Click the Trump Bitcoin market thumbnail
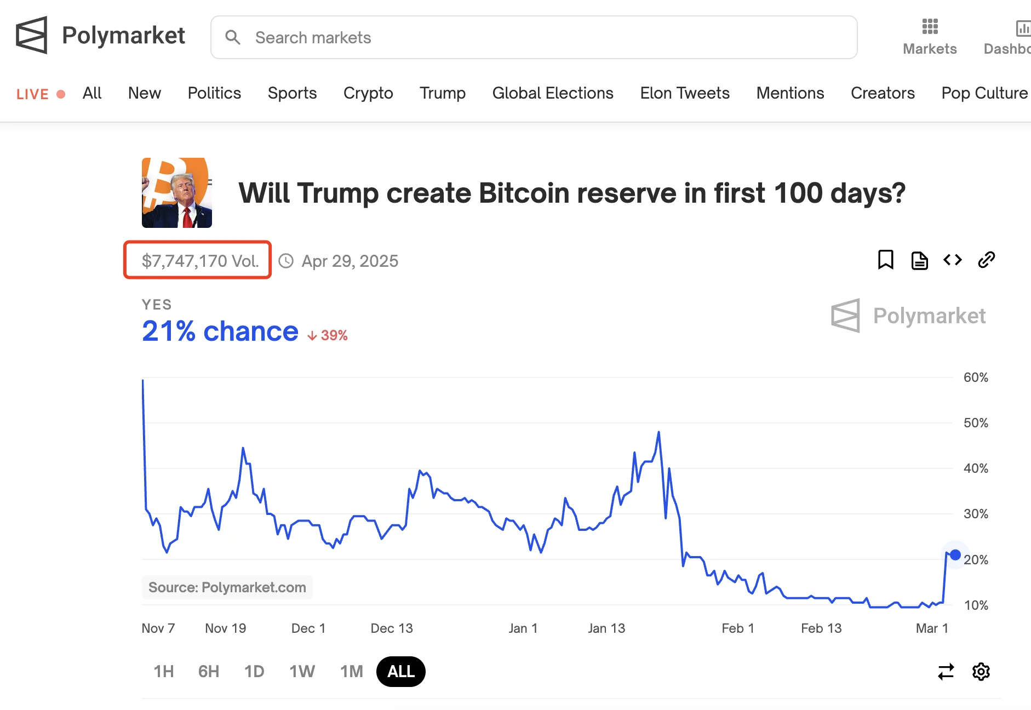 (177, 193)
